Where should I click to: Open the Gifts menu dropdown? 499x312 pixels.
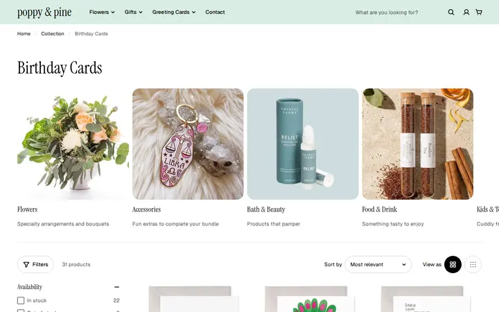[x=133, y=12]
